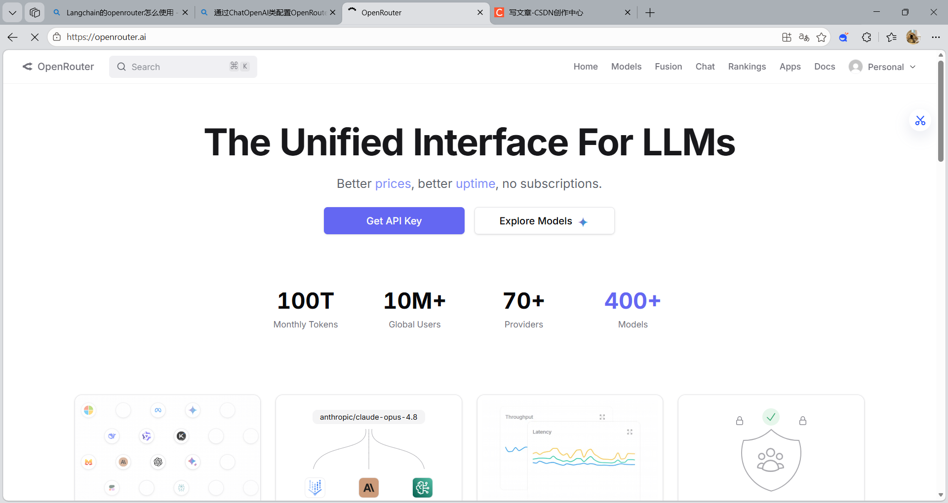Image resolution: width=948 pixels, height=503 pixels.
Task: Open the browser tab search chevron
Action: [x=12, y=12]
